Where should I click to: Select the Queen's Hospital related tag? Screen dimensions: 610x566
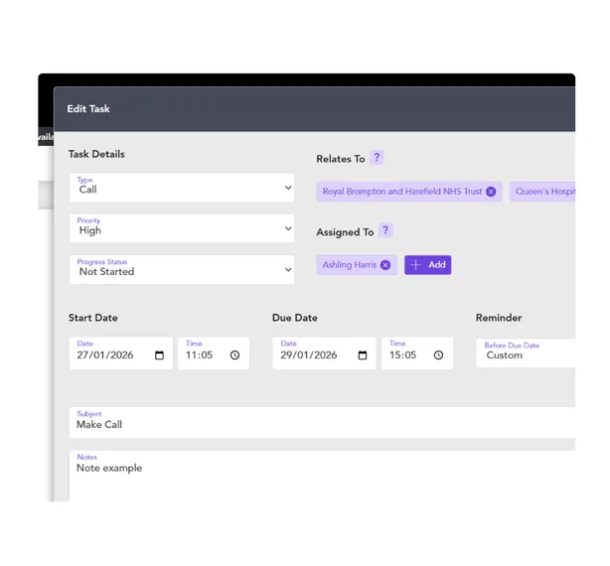tap(542, 192)
